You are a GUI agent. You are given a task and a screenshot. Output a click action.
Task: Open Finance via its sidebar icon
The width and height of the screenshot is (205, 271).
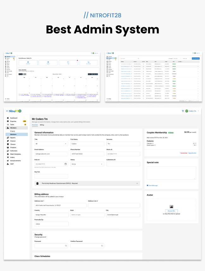pos(8,141)
